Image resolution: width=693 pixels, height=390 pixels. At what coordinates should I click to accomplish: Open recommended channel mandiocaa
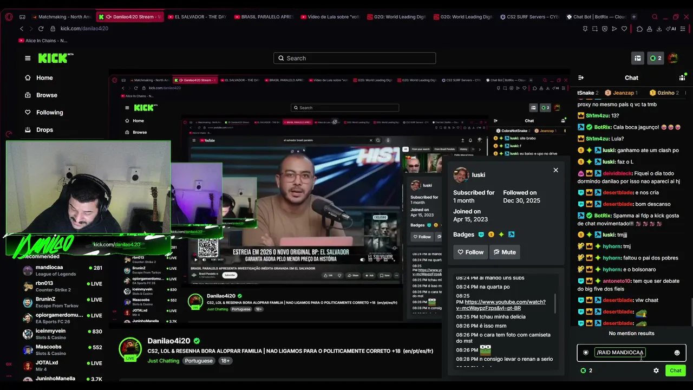pyautogui.click(x=63, y=270)
